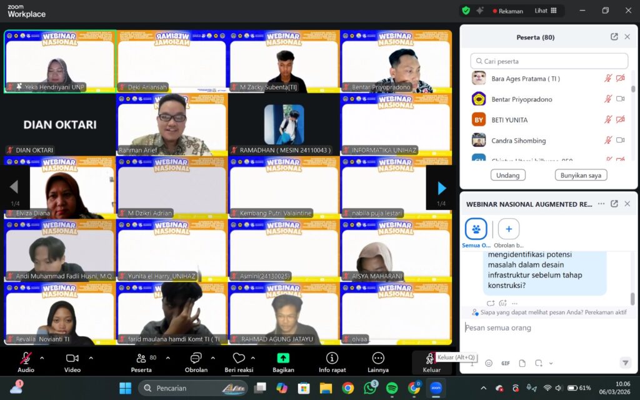This screenshot has width=640, height=400.
Task: Expand the audio options arrow
Action: [x=42, y=358]
